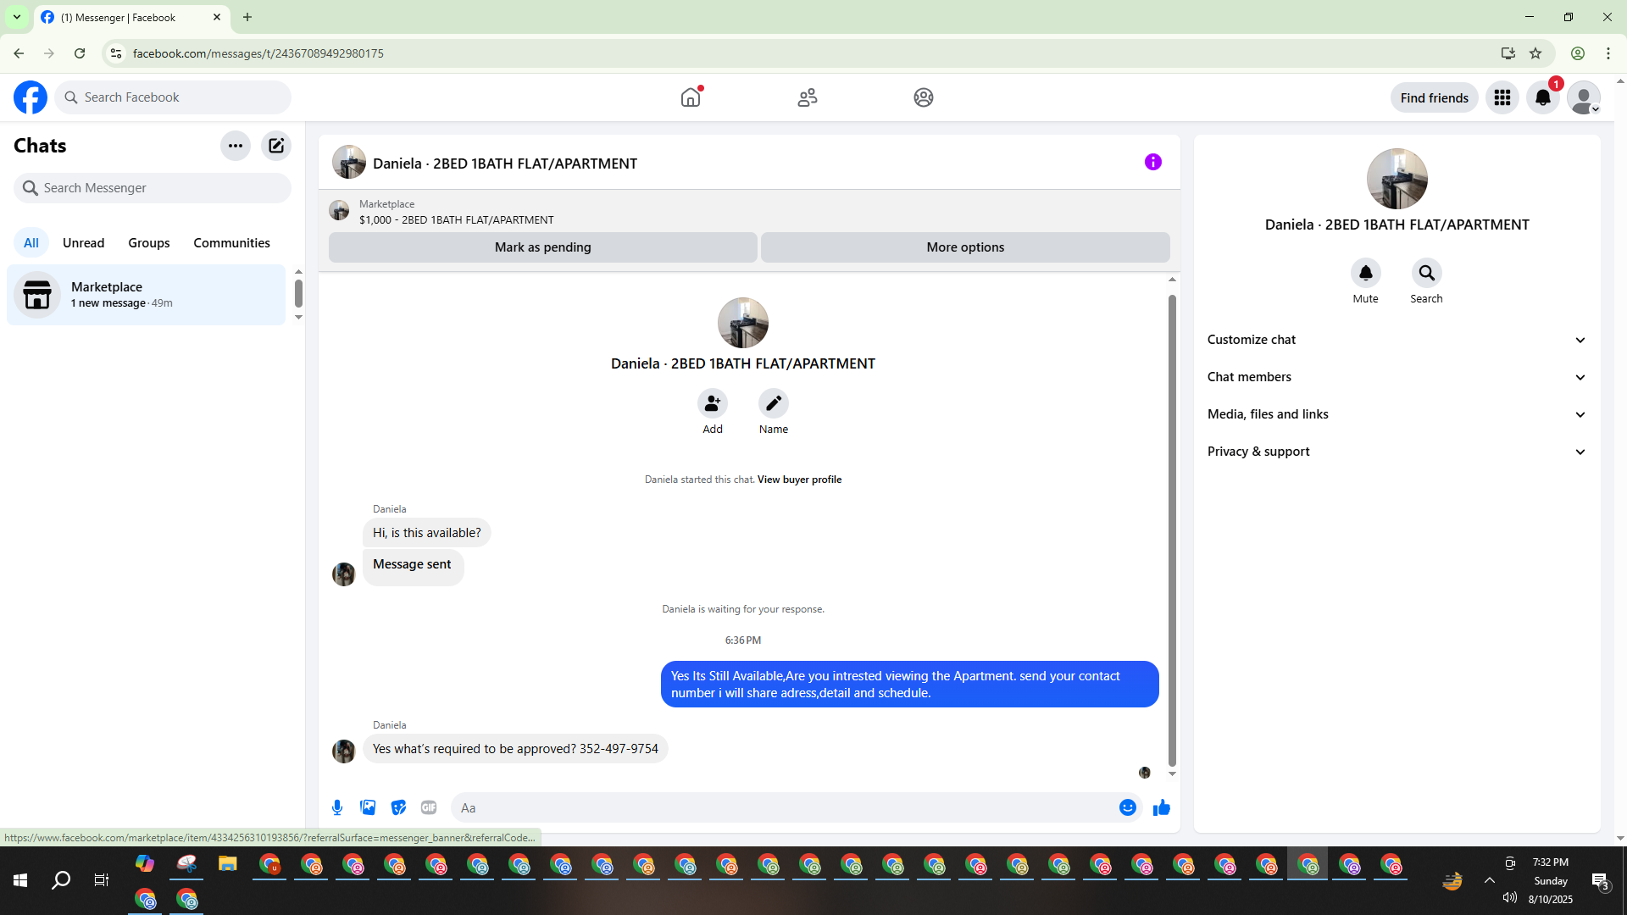Open the View buyer profile link
1627x915 pixels.
[799, 480]
